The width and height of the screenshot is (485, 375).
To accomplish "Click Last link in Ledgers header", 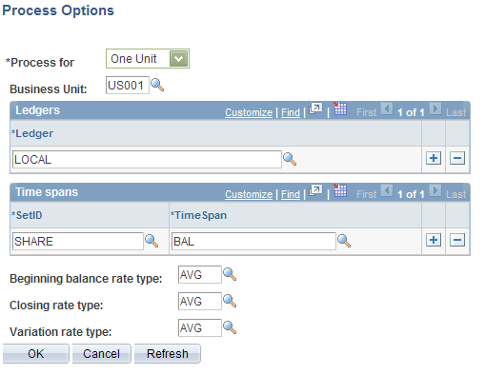I will (456, 112).
